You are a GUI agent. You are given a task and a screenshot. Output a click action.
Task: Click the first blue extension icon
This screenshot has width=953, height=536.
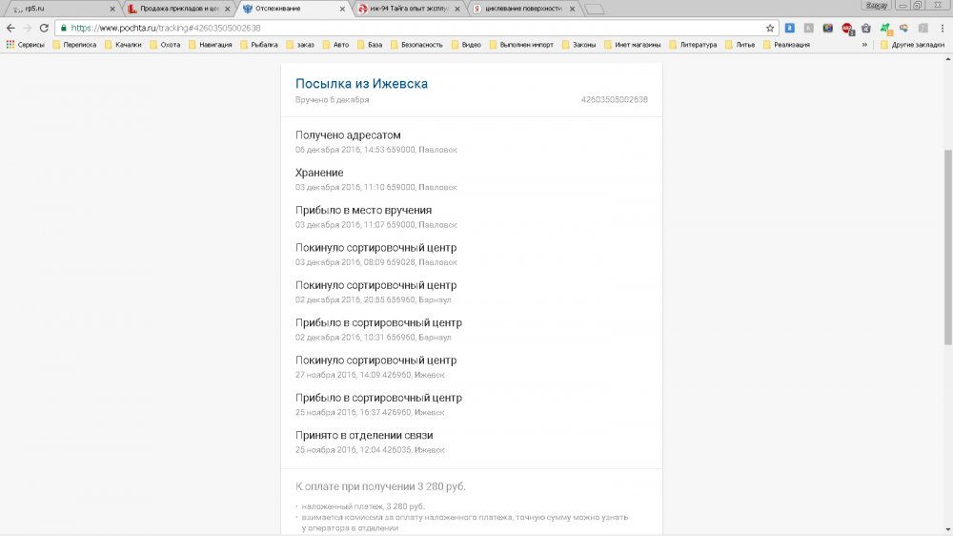pos(790,29)
